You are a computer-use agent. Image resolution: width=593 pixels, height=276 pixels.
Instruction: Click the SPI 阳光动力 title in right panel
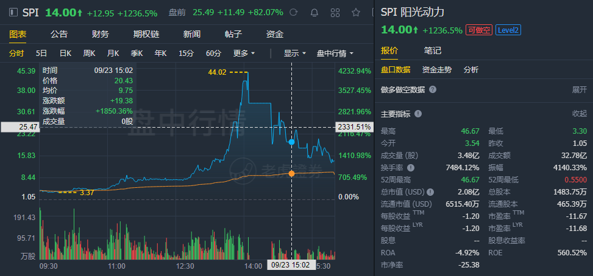pyautogui.click(x=412, y=12)
